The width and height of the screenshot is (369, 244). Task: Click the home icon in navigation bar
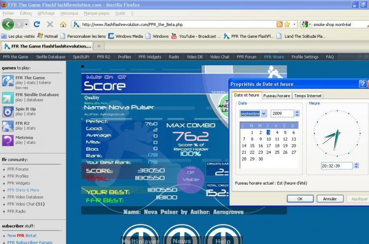[63, 24]
